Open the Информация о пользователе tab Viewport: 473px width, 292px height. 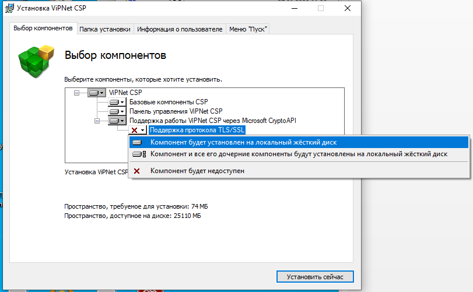180,29
